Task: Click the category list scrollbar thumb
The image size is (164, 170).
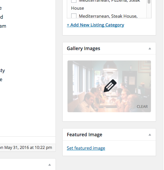Action: [x=149, y=2]
